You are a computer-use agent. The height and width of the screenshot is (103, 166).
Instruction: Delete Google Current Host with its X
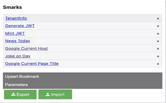(158, 49)
